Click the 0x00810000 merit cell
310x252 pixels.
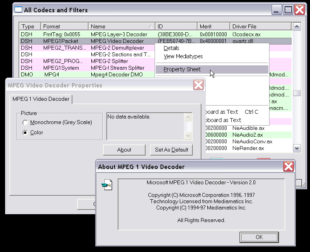click(213, 34)
